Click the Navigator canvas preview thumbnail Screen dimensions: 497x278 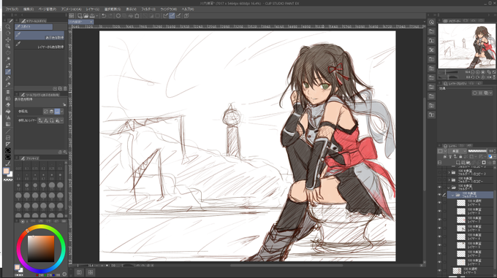tap(466, 46)
